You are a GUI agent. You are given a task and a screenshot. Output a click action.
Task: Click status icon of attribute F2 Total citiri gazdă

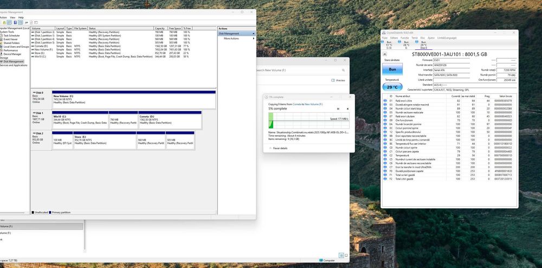pyautogui.click(x=385, y=179)
